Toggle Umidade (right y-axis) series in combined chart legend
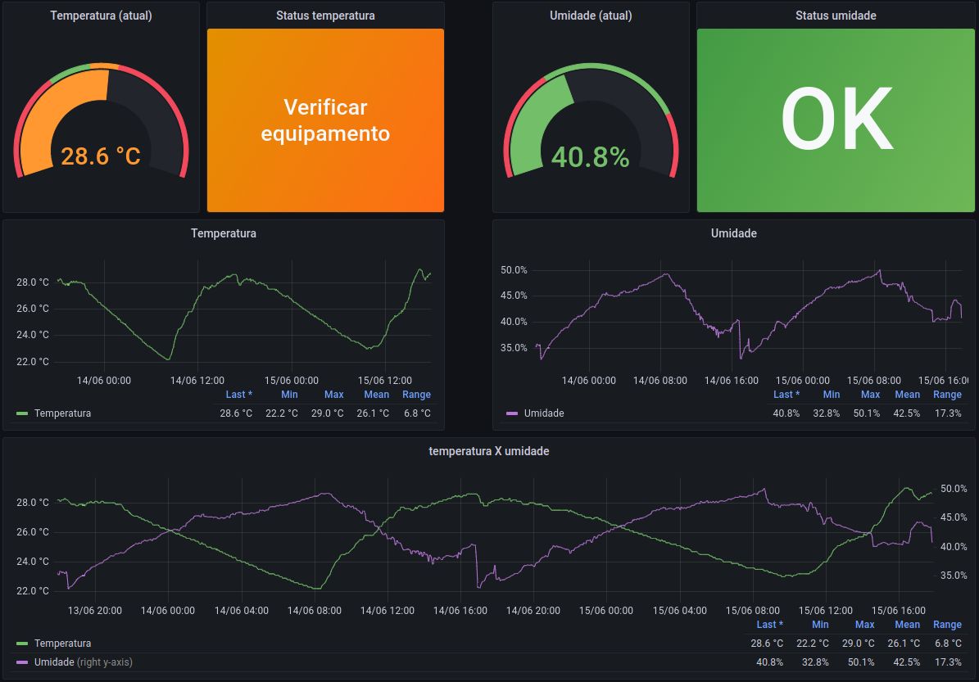 (x=82, y=662)
